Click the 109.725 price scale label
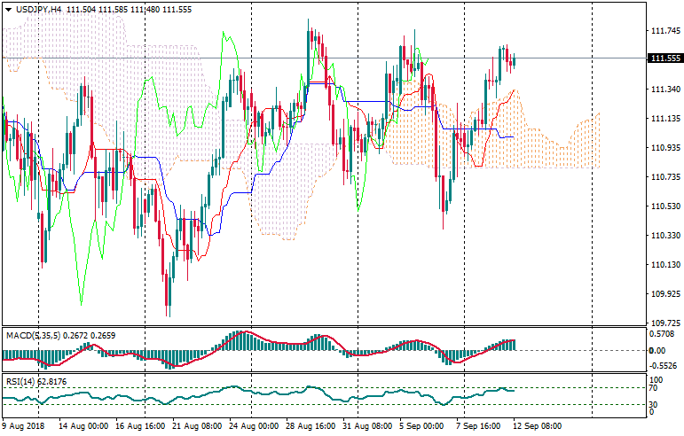Viewport: 684px width, 436px height. [664, 323]
